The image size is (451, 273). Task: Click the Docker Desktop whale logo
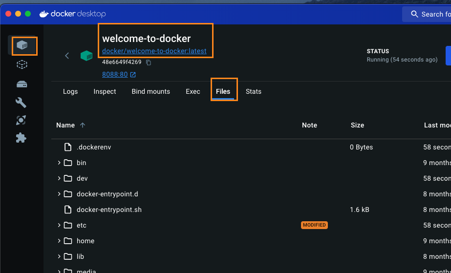tap(43, 14)
